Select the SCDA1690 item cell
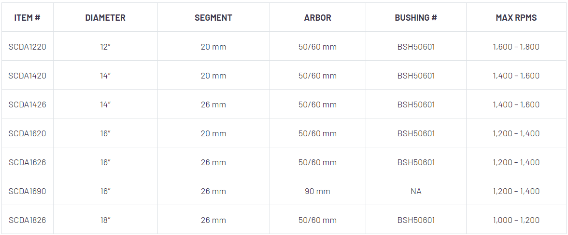The height and width of the screenshot is (235, 568). (27, 191)
